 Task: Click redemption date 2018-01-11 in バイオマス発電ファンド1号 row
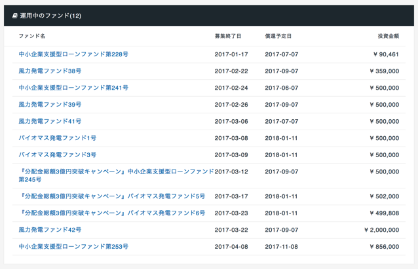click(281, 139)
